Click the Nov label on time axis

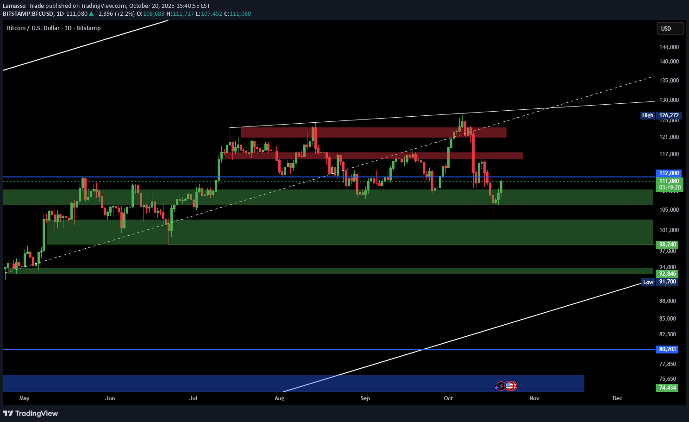click(x=534, y=398)
